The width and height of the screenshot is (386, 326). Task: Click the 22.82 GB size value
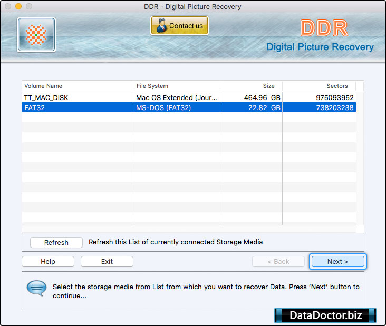coord(264,107)
